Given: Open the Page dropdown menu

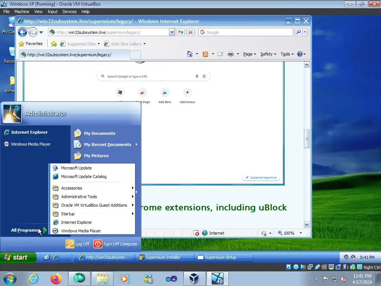Looking at the screenshot, I should (x=250, y=54).
